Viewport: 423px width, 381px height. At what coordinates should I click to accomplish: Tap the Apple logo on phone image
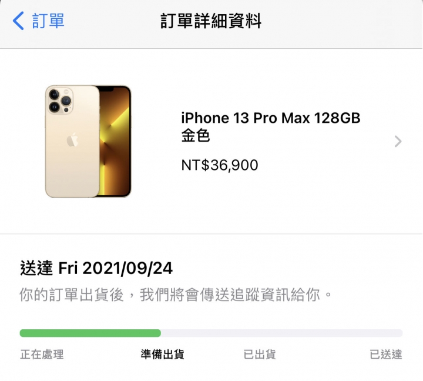point(72,139)
